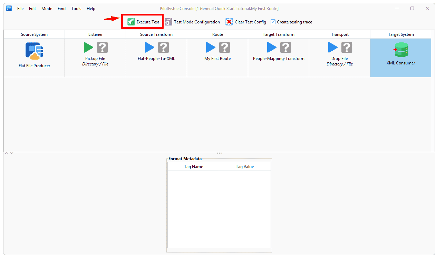Click the play arrow under Source Transform
This screenshot has width=436, height=258.
pos(149,47)
